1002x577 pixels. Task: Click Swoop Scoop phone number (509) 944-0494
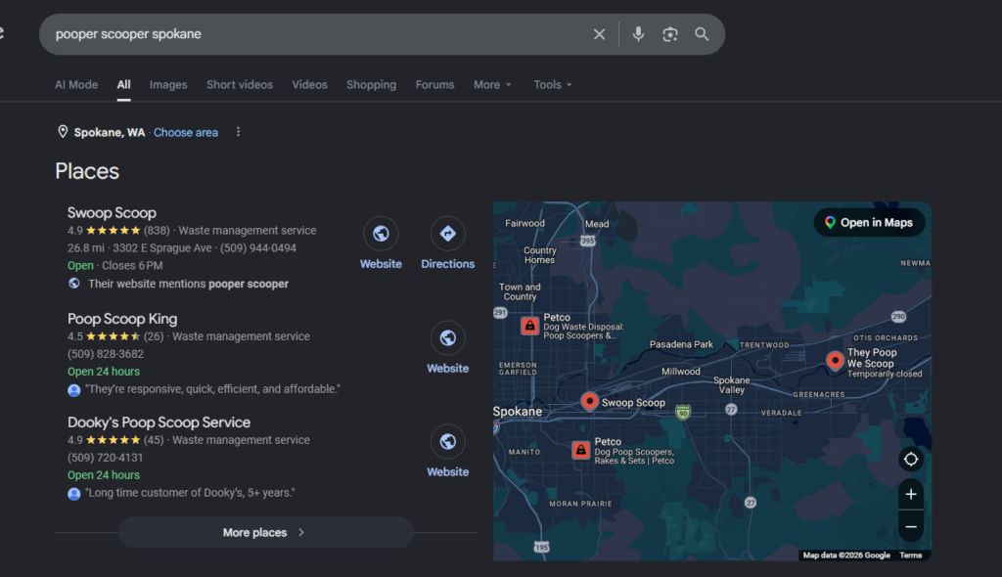[258, 248]
